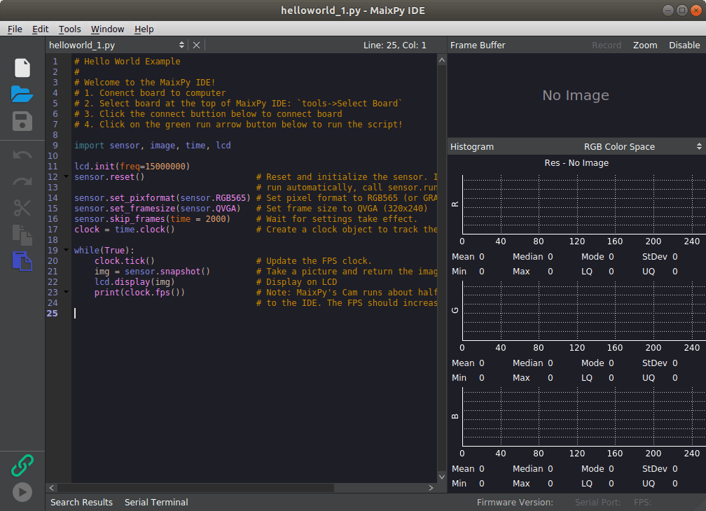Create a new file with the blank page icon
This screenshot has height=511, width=706.
[22, 68]
